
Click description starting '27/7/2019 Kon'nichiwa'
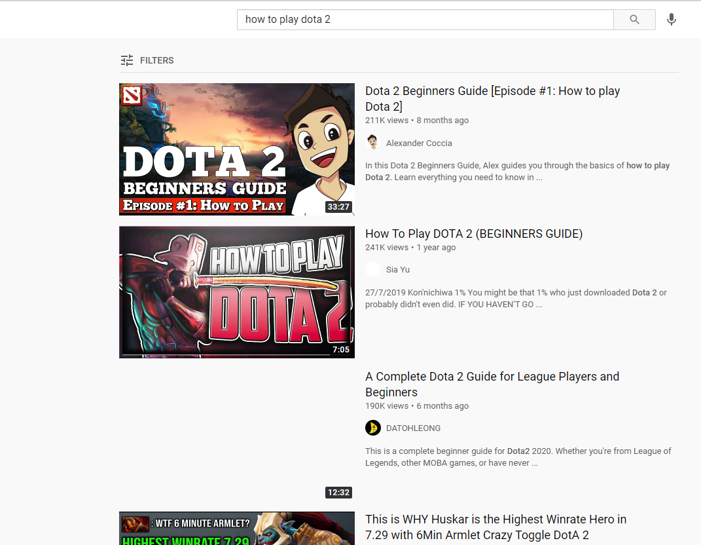coord(516,299)
